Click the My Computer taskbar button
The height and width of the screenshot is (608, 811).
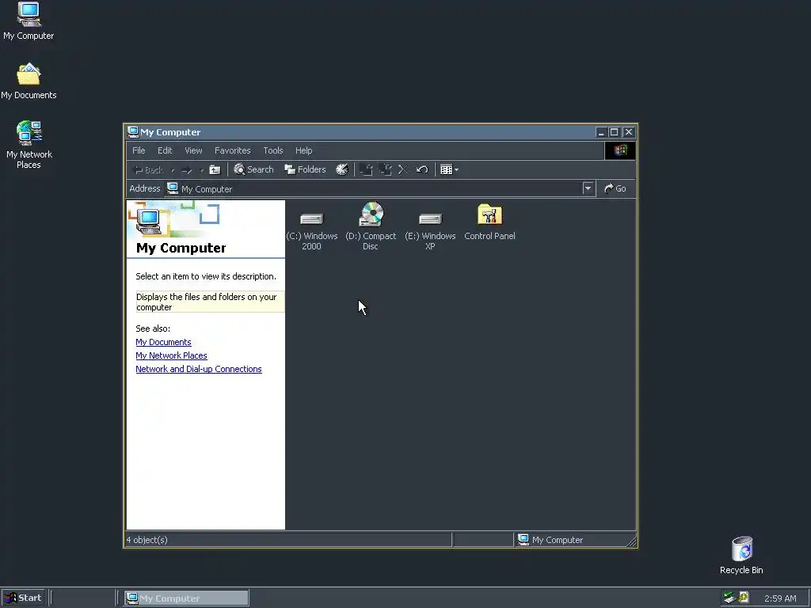187,598
